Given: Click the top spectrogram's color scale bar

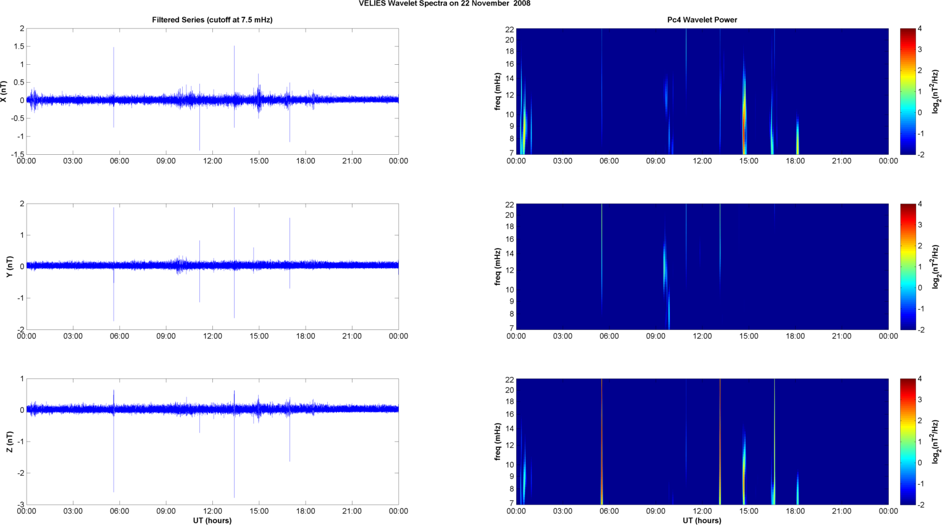Looking at the screenshot, I should coord(907,91).
